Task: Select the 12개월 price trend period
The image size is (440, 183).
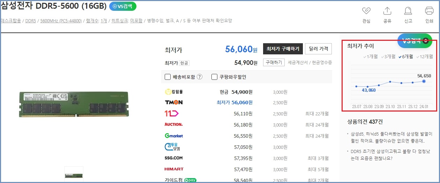Action: [425, 56]
